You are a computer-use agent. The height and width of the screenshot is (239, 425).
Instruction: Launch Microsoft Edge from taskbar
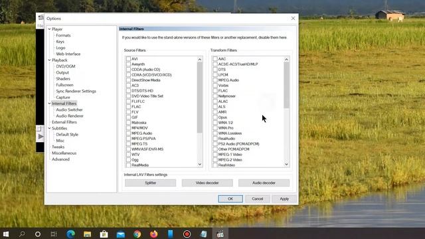[x=71, y=234]
